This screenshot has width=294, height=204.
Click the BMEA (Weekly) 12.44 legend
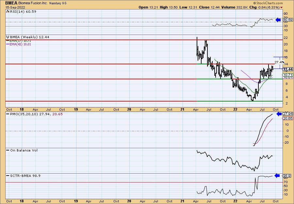click(30, 37)
